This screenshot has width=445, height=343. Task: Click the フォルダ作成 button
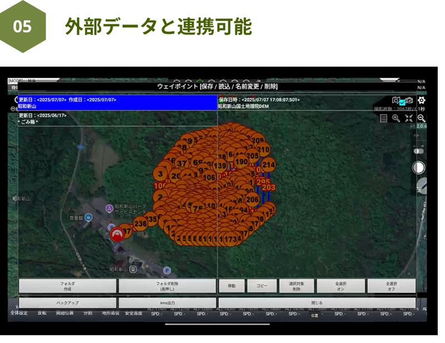click(x=68, y=286)
